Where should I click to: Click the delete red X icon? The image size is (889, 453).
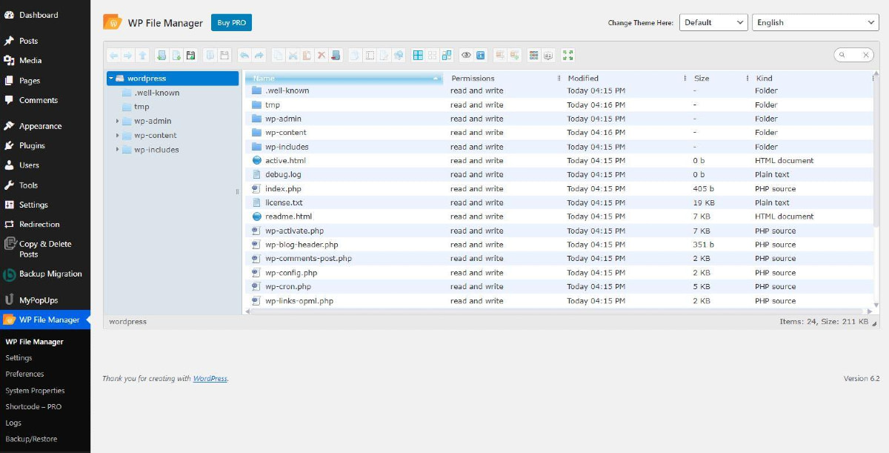321,54
